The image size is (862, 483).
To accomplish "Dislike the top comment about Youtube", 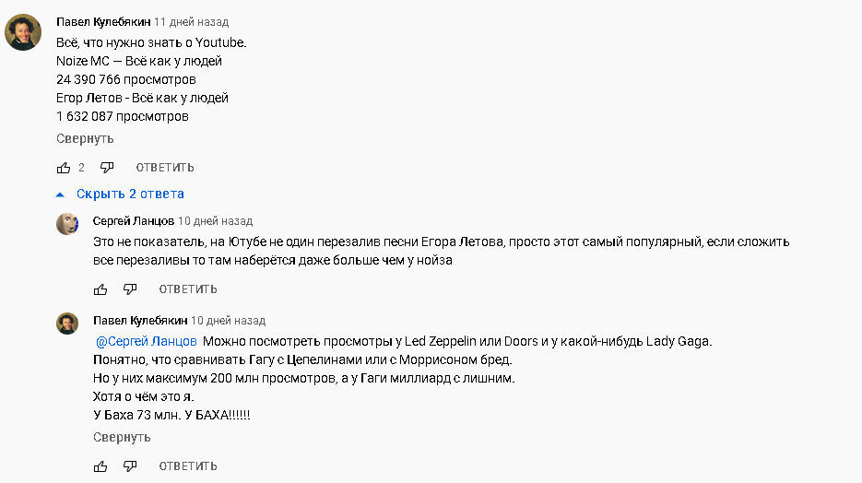I will (x=107, y=167).
